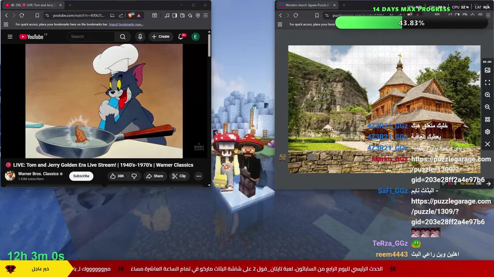Start voice search with microphone icon
Screen dimensions: 494x277
point(140,37)
